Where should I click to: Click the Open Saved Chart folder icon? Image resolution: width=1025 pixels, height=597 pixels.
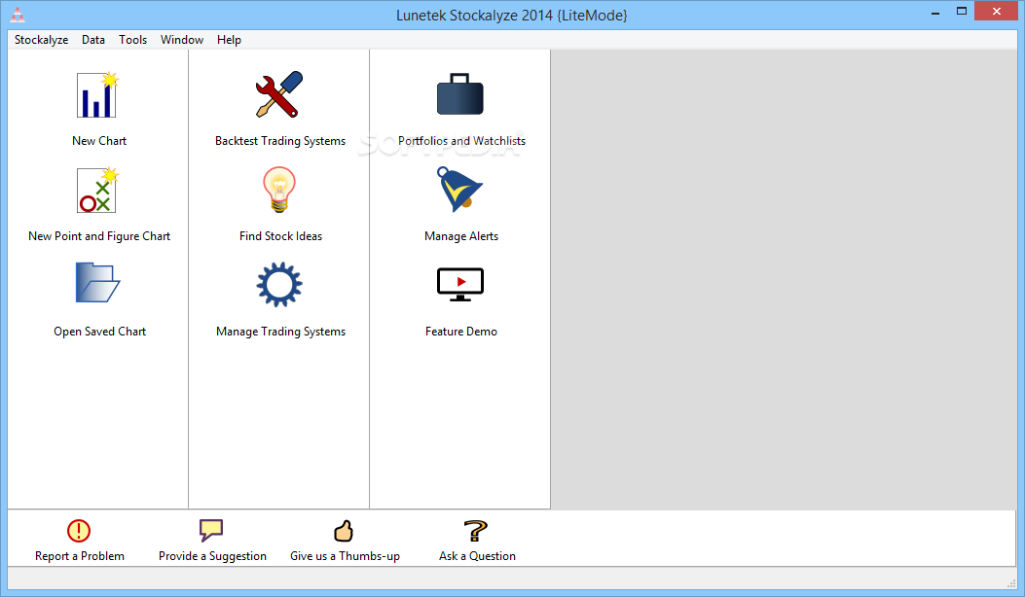point(97,283)
